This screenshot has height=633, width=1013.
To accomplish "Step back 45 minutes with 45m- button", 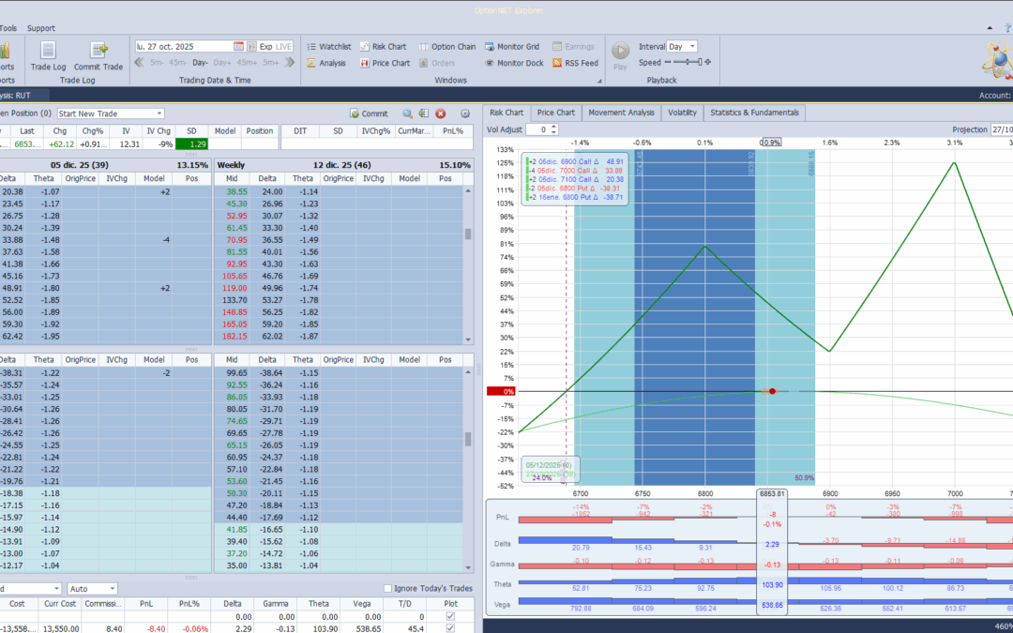I will click(178, 63).
